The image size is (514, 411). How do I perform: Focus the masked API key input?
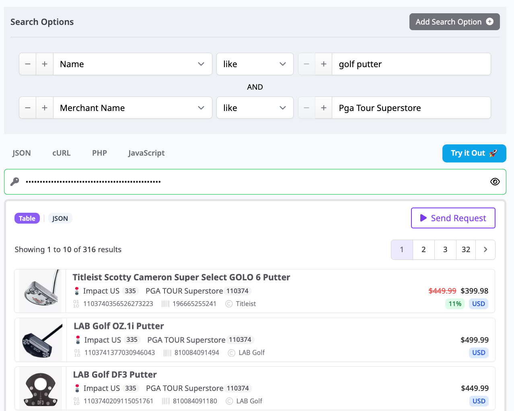pyautogui.click(x=255, y=182)
